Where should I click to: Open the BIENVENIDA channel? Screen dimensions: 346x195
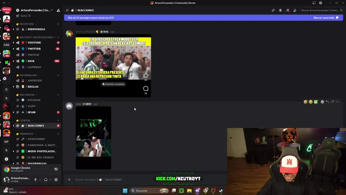(38, 29)
